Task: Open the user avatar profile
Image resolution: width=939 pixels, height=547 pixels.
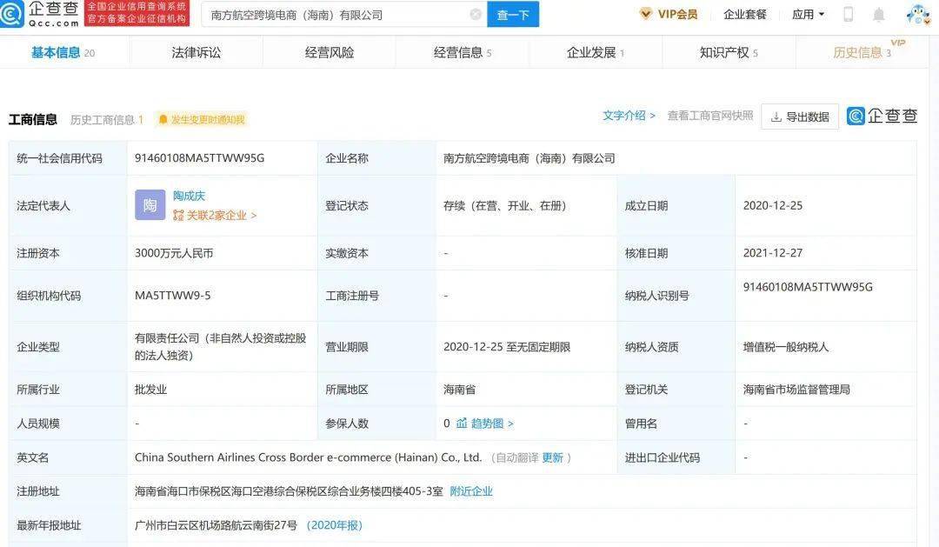Action: pos(916,14)
